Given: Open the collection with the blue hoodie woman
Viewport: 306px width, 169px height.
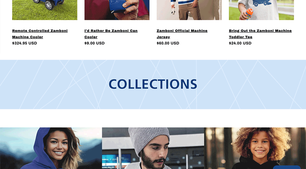Looking at the screenshot, I should (51, 148).
